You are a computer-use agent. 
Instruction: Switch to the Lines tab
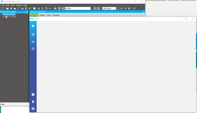(x=49, y=15)
